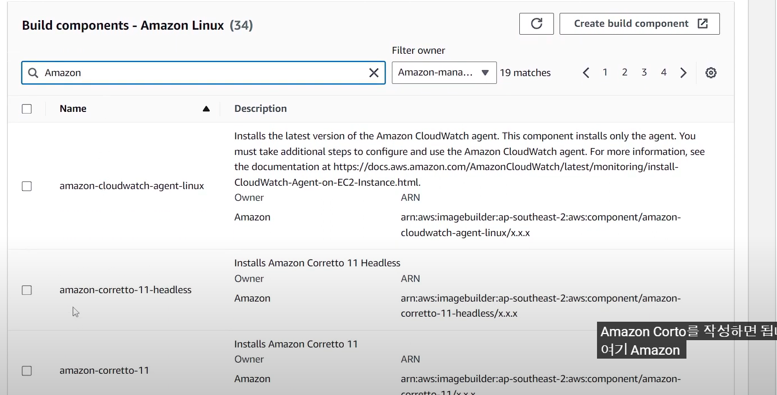The width and height of the screenshot is (777, 395).
Task: Click the Description column header
Action: click(260, 109)
